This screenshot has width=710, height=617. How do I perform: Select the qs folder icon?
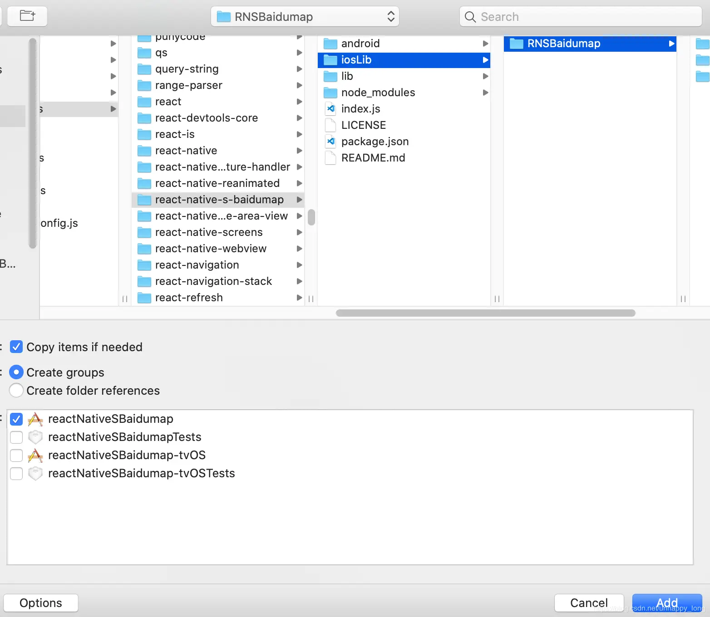pos(144,53)
